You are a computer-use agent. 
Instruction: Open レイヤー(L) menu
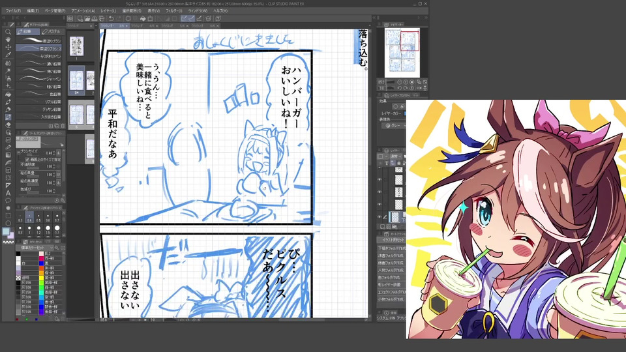(108, 11)
